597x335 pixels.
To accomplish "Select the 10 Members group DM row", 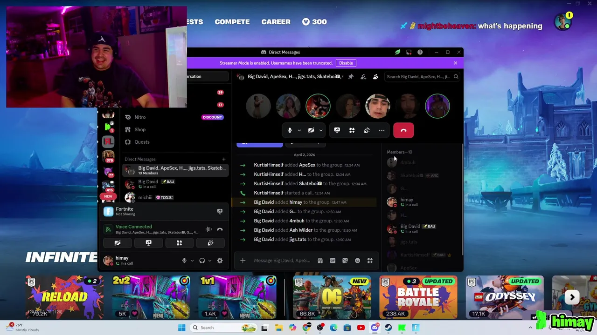I will (x=175, y=170).
